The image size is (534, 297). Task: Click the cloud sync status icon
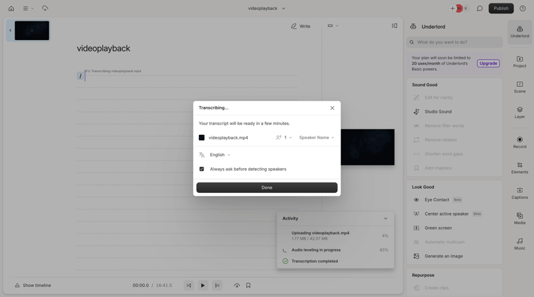pos(45,8)
